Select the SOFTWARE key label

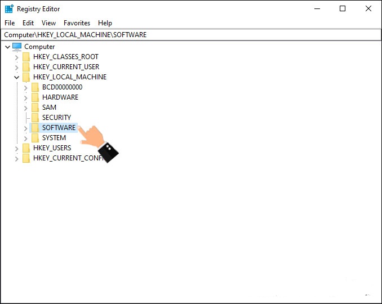[x=59, y=128]
